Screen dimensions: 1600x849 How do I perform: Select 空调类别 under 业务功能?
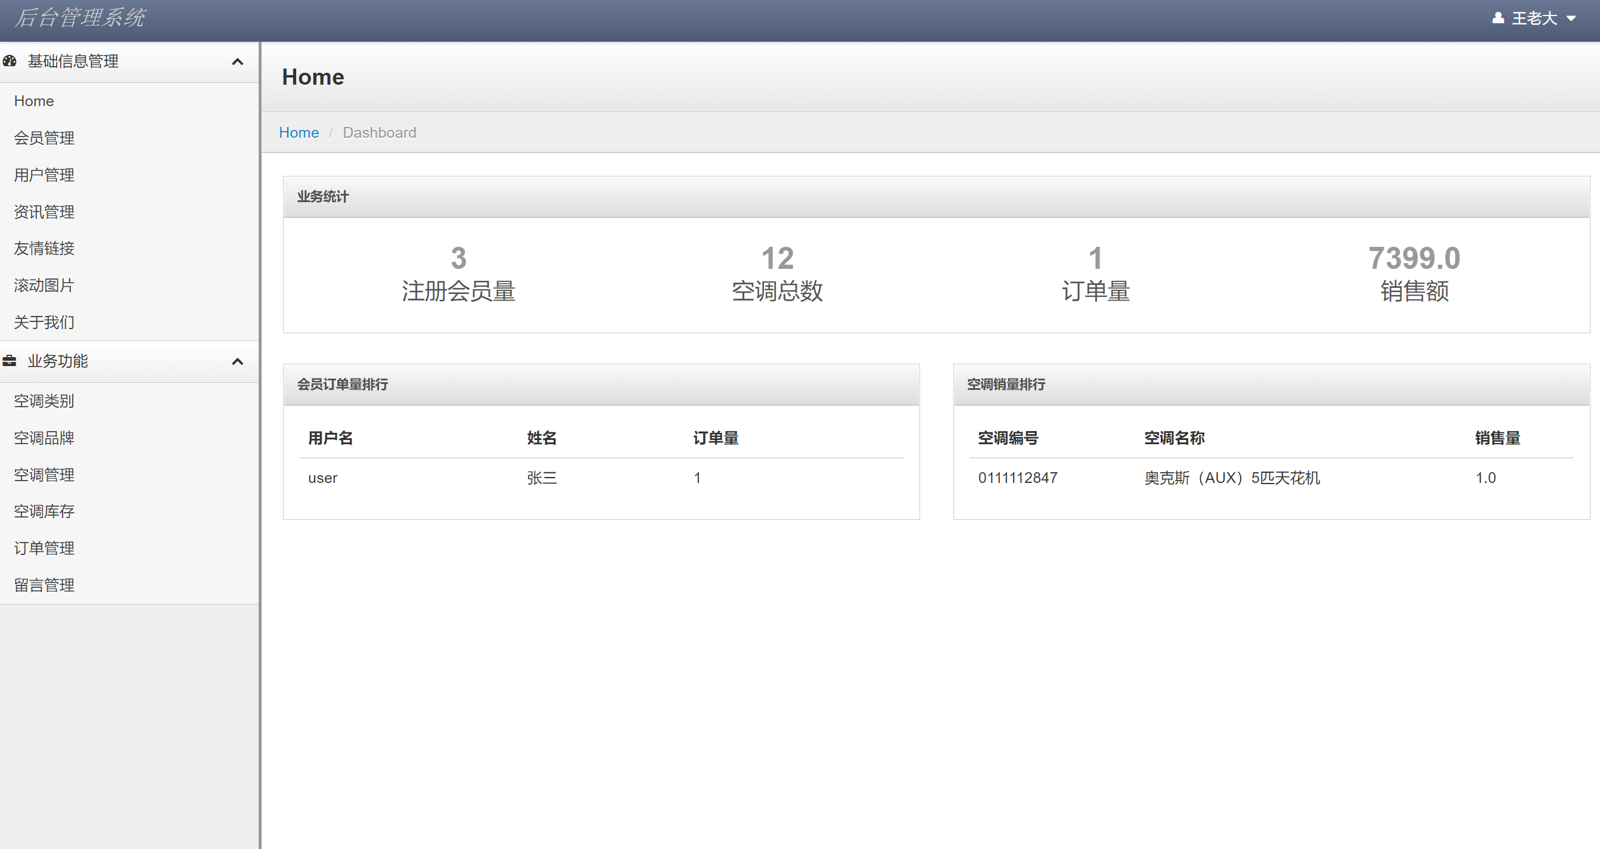click(x=43, y=401)
